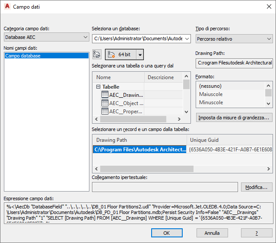Click the Descrizione column header
The width and height of the screenshot is (276, 243).
click(164, 77)
